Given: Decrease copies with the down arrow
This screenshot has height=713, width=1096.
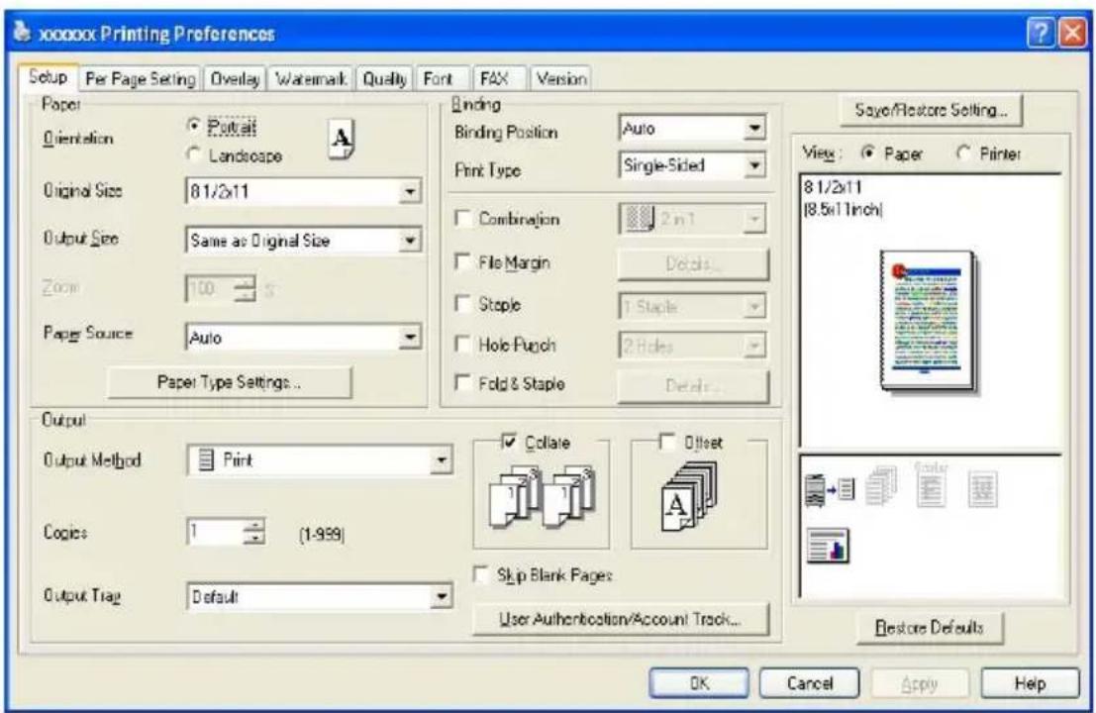Looking at the screenshot, I should pyautogui.click(x=254, y=539).
